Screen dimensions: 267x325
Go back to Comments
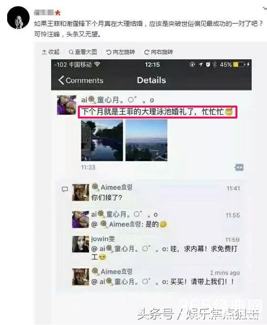coord(81,80)
